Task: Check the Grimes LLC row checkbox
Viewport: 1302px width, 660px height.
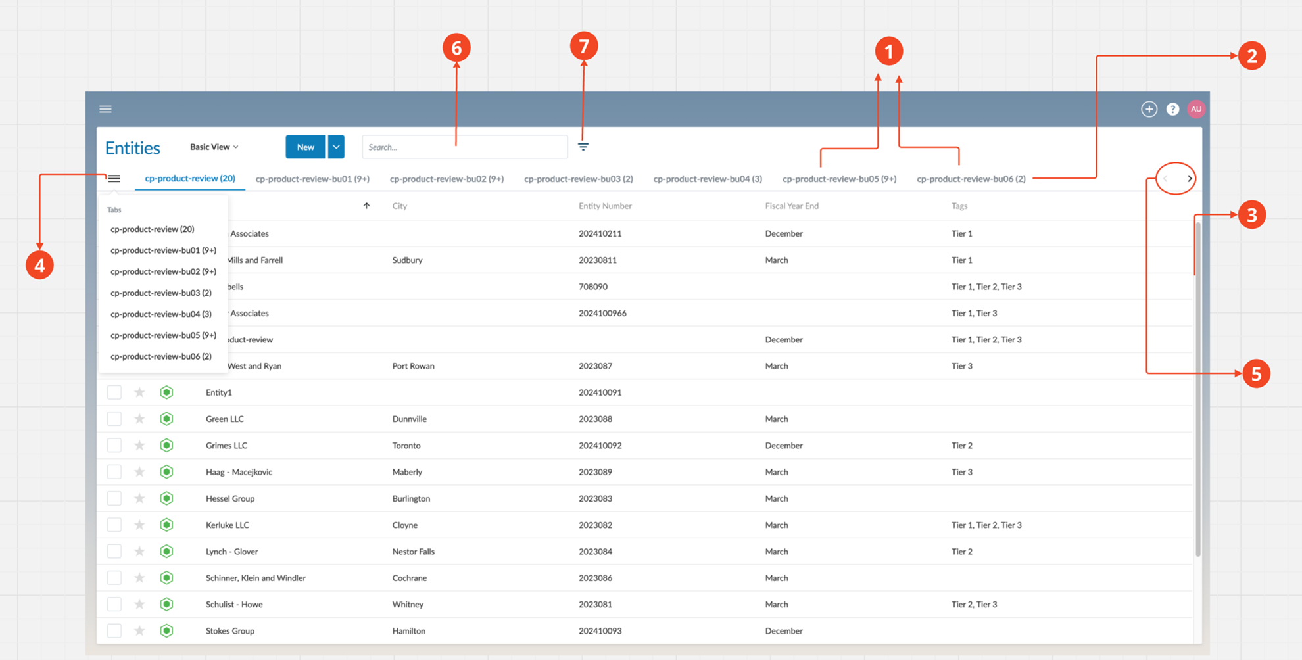Action: [x=114, y=446]
